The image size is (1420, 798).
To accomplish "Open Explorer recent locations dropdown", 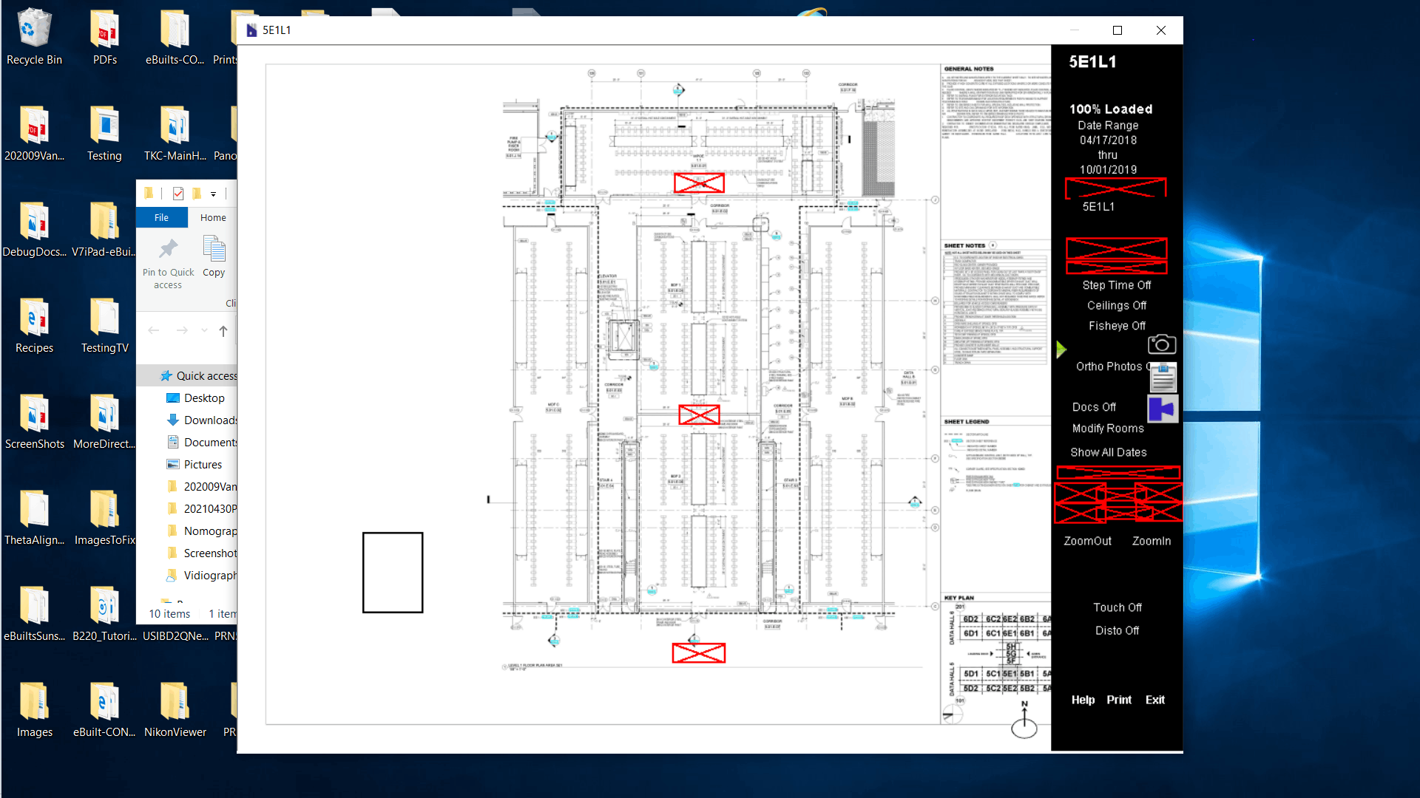I will tap(204, 330).
